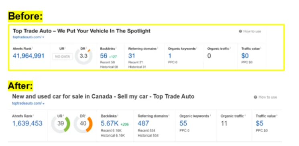299x146 pixels.
Task: Click info icon next to After Traffic value
Action: click(277, 115)
